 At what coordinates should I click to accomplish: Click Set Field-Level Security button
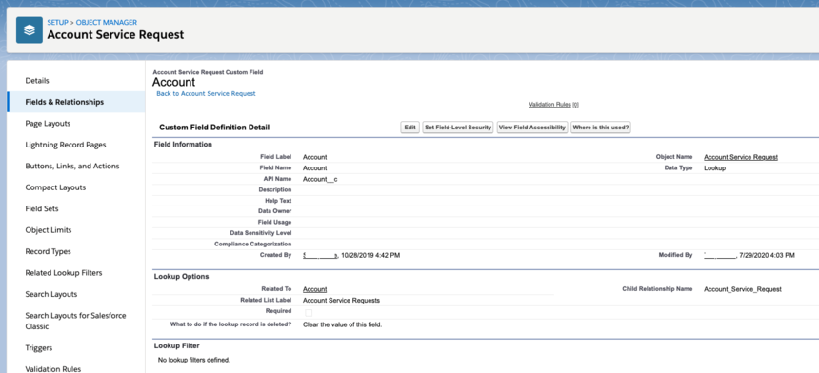[458, 128]
